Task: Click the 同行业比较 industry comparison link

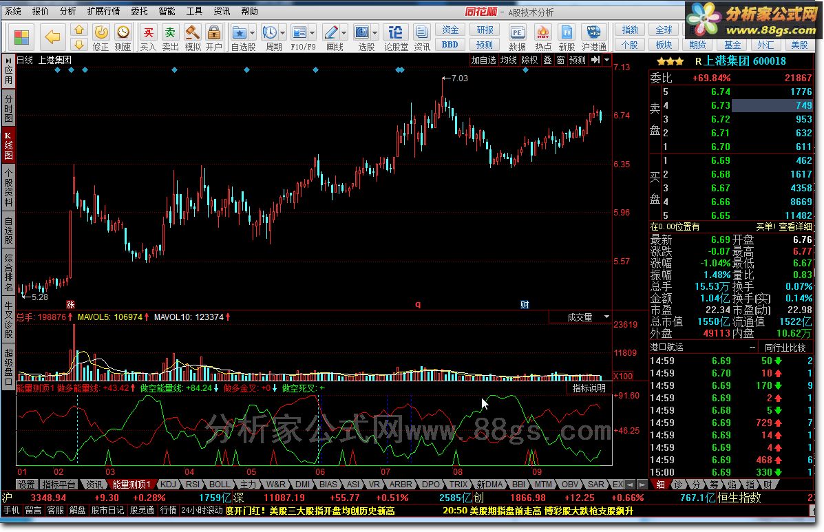Action: coord(785,348)
